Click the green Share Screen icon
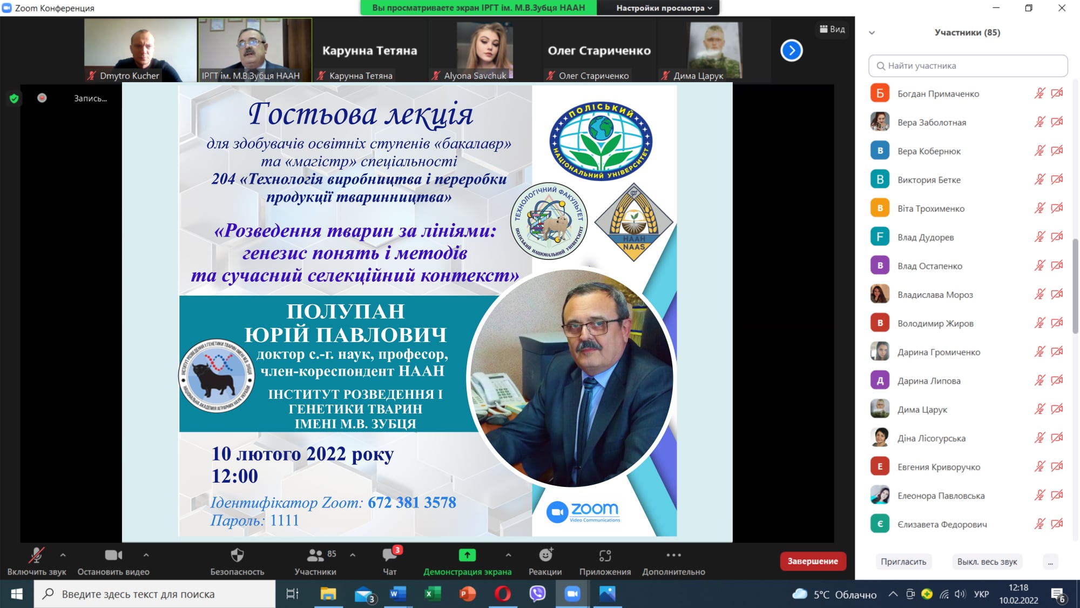 point(467,555)
